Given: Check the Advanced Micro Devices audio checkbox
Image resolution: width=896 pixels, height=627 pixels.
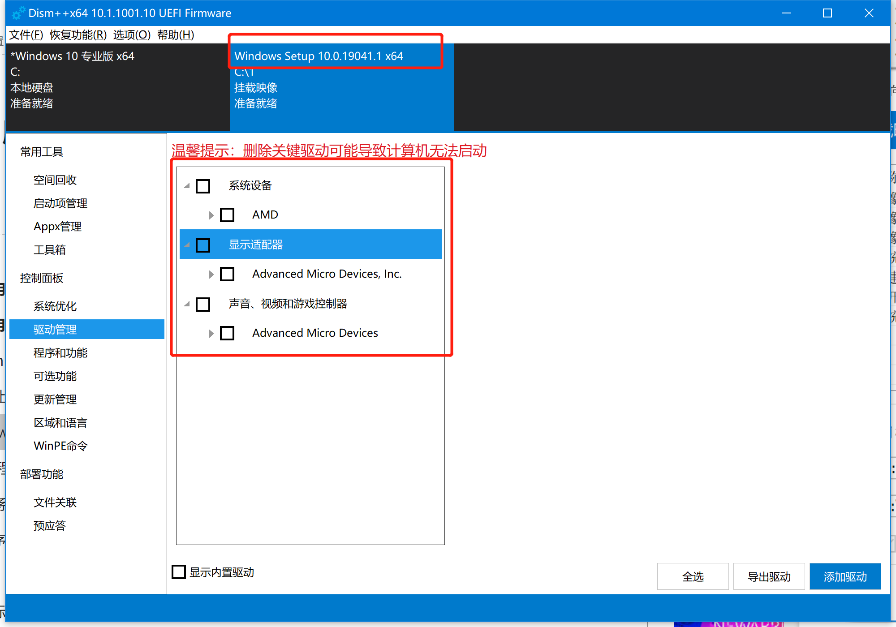Looking at the screenshot, I should click(227, 333).
